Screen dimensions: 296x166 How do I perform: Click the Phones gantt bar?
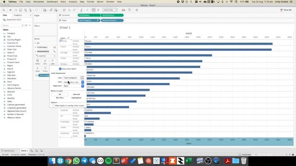pyautogui.click(x=179, y=44)
